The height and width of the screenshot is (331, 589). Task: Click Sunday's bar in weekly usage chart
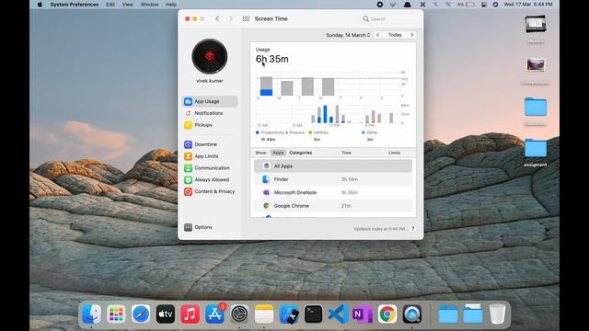[x=266, y=86]
